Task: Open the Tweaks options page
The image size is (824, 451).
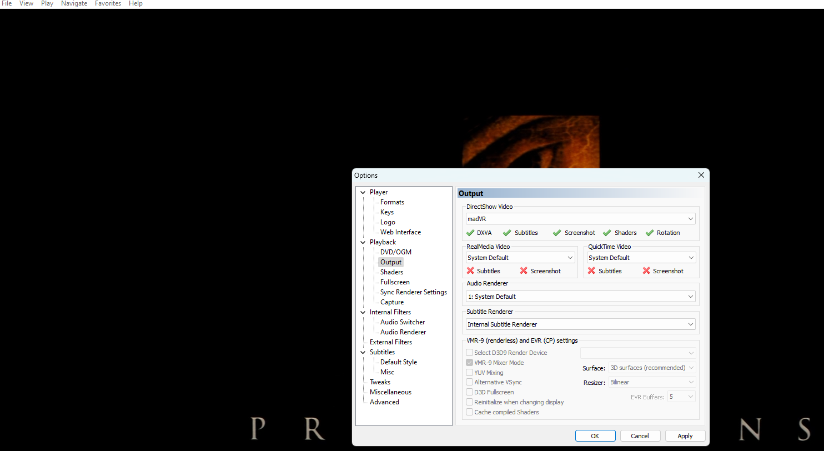Action: click(380, 382)
